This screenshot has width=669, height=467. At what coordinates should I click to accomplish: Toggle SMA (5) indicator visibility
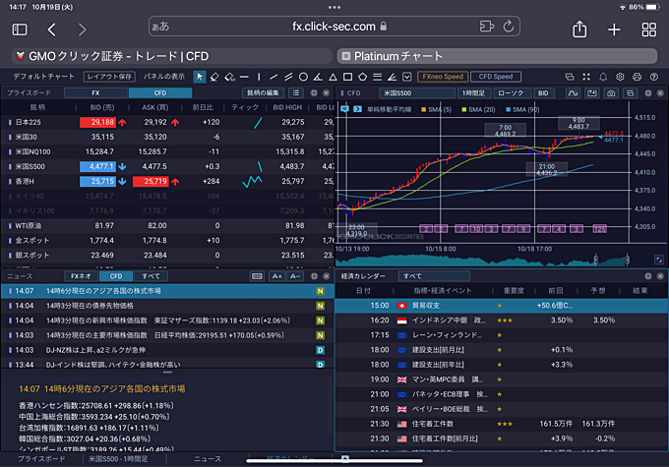436,109
